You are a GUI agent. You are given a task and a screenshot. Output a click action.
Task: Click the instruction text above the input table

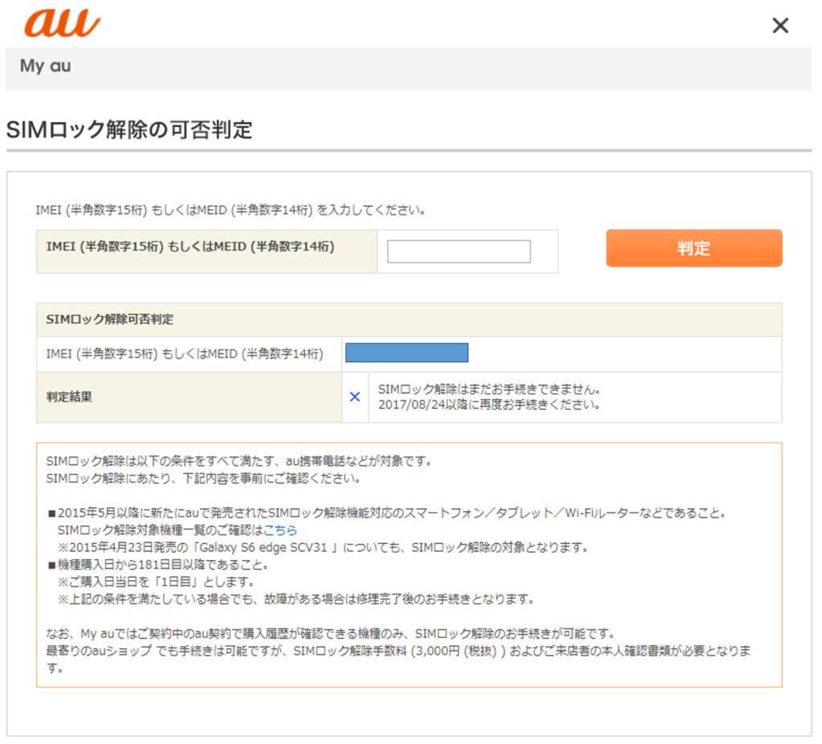(230, 210)
